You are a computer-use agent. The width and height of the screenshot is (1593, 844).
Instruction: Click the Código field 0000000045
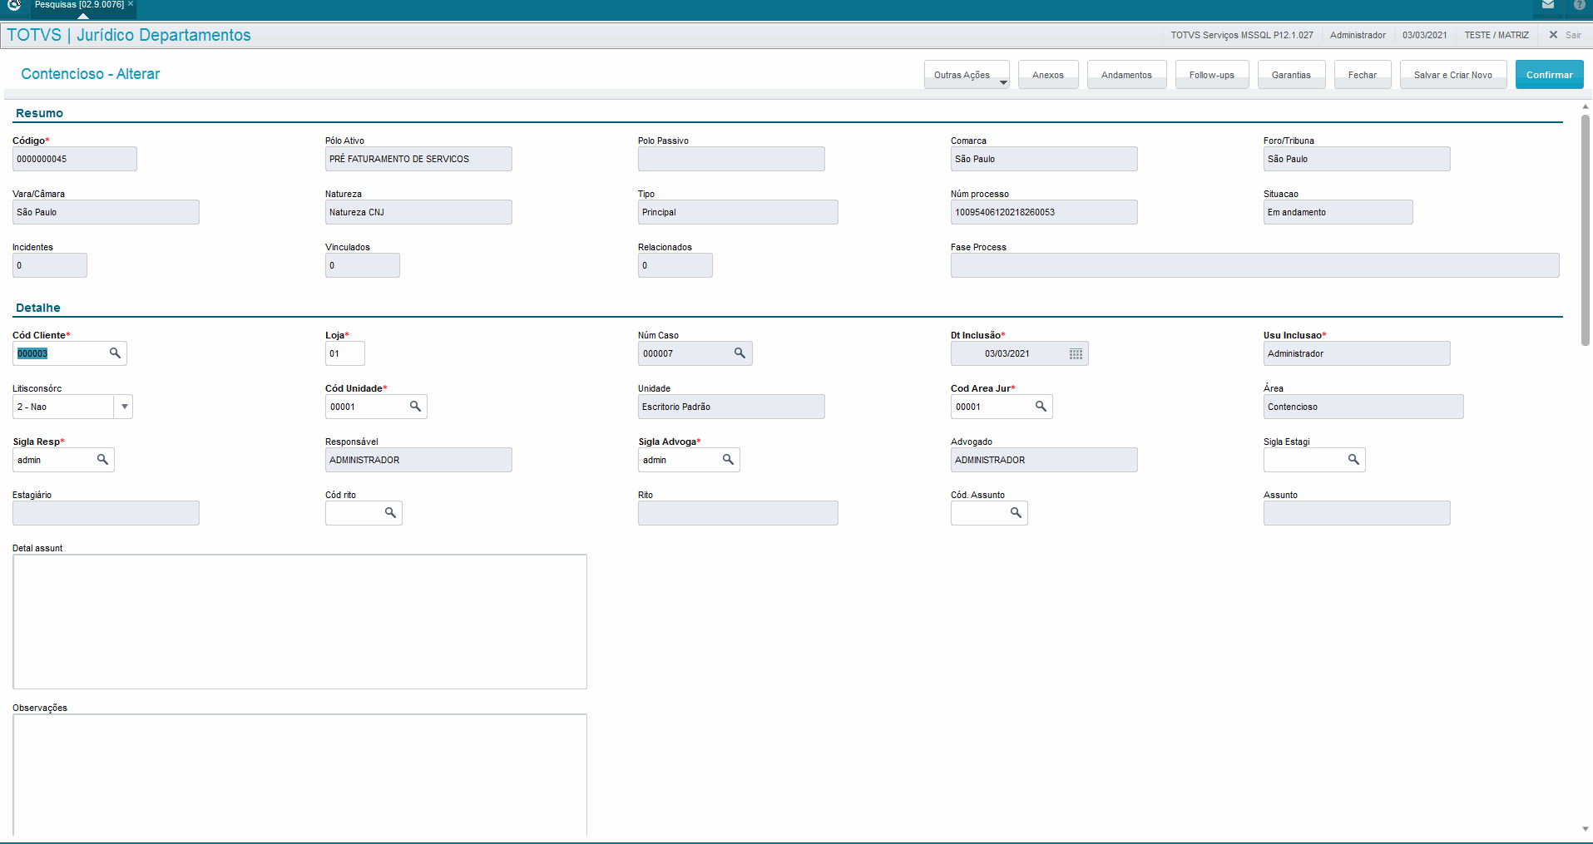[75, 159]
